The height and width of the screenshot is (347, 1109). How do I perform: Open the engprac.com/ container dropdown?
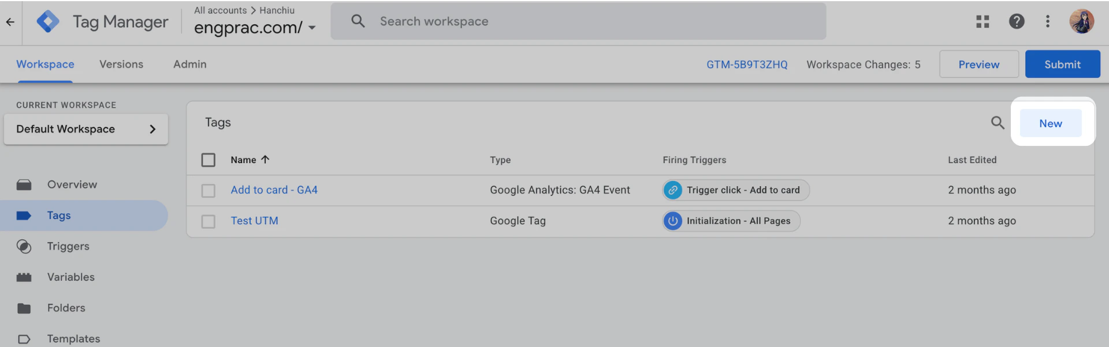[255, 27]
